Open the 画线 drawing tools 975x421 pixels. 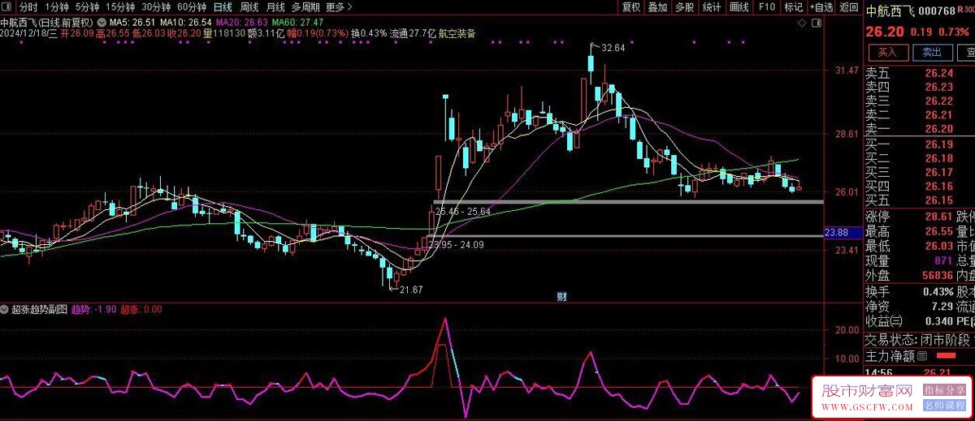[x=739, y=7]
